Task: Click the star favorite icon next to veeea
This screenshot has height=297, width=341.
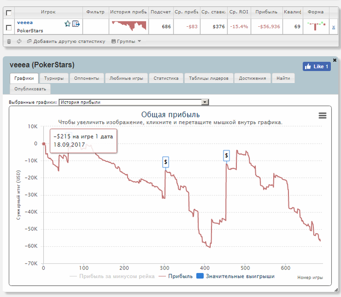Action: 67,23
